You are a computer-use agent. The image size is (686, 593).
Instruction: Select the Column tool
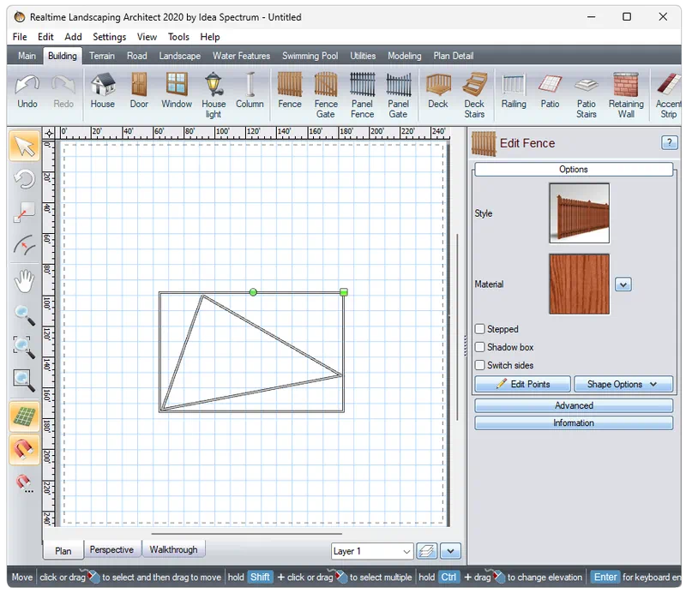pyautogui.click(x=250, y=93)
